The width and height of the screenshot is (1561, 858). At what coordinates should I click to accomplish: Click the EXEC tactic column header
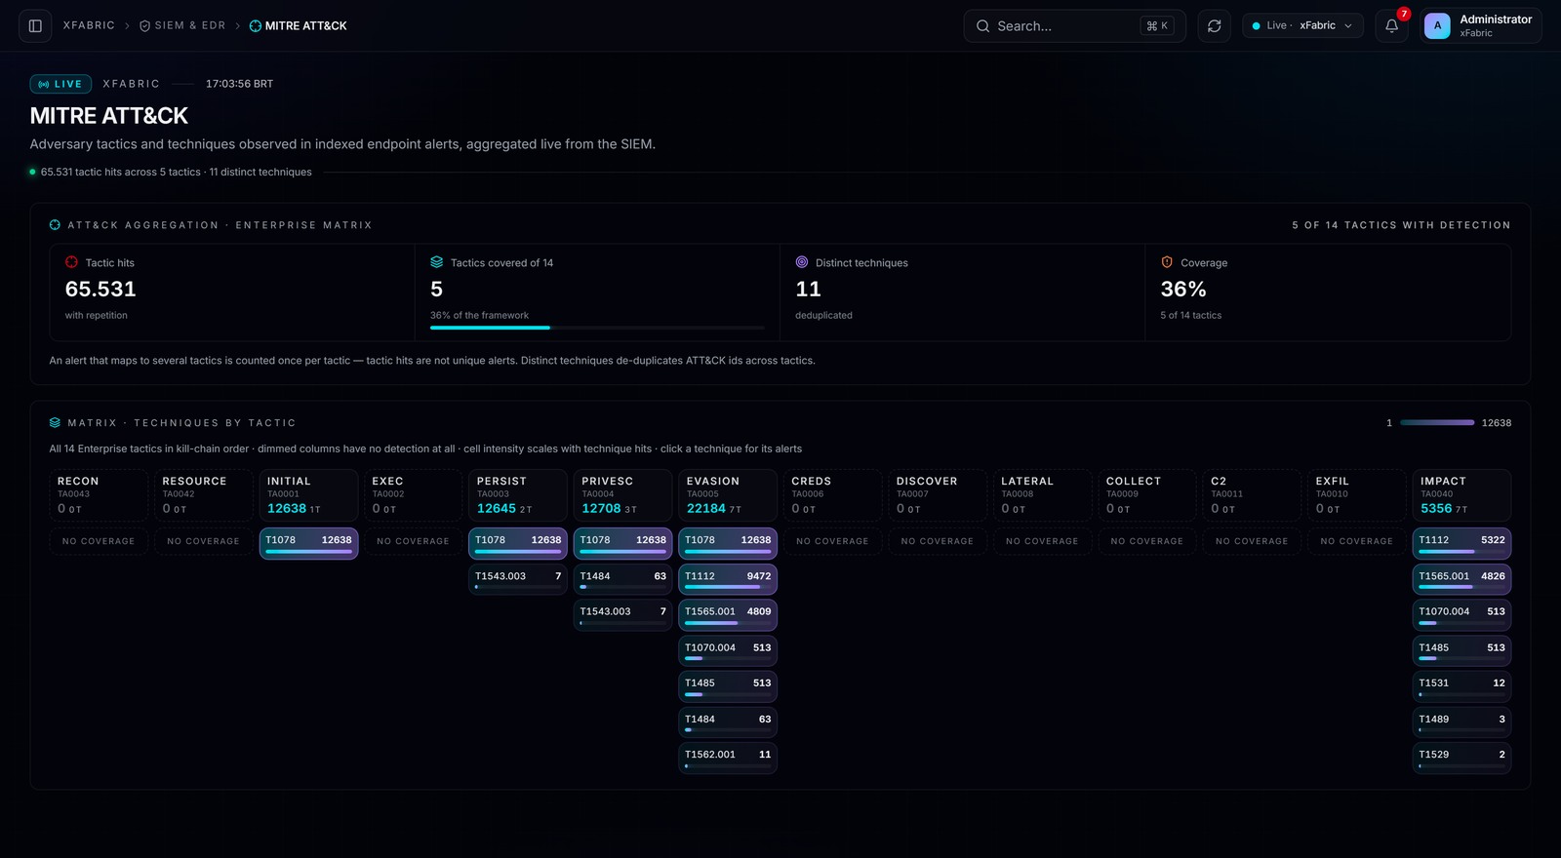[413, 495]
